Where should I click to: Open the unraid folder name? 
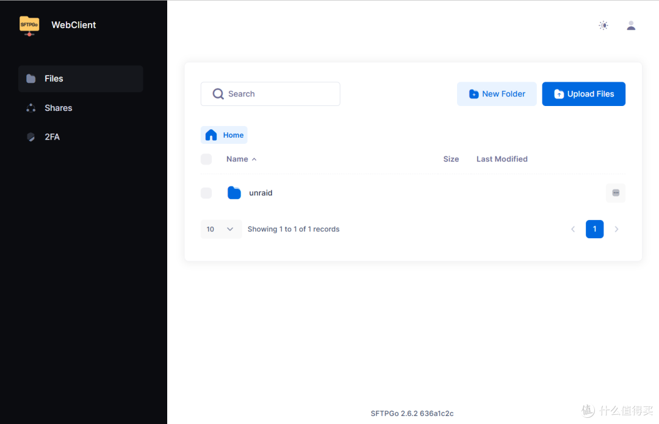pyautogui.click(x=261, y=193)
